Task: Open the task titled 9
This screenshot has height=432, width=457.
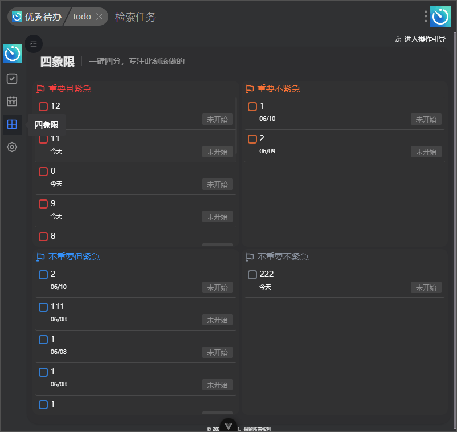Action: pyautogui.click(x=53, y=203)
